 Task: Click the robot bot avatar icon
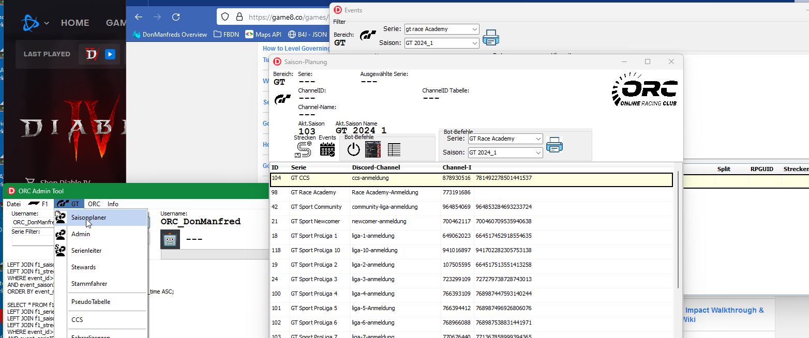(170, 240)
